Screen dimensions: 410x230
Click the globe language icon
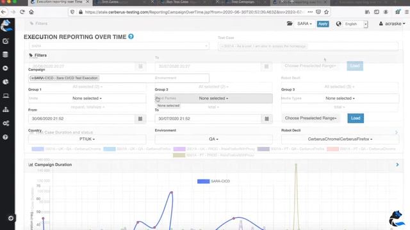(338, 24)
